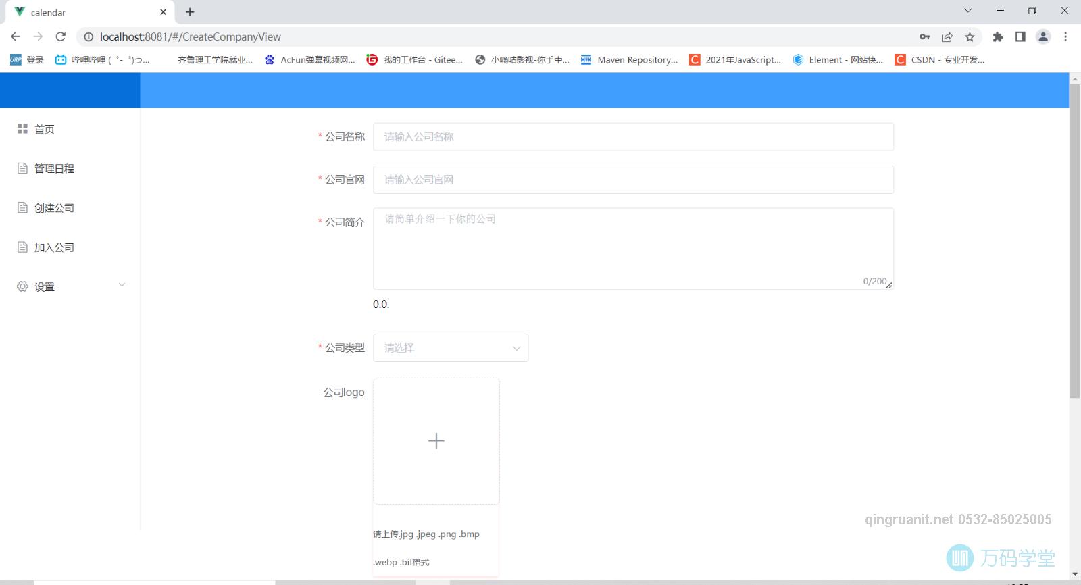Image resolution: width=1081 pixels, height=585 pixels.
Task: Focus the 公司官网 input field
Action: (x=633, y=180)
